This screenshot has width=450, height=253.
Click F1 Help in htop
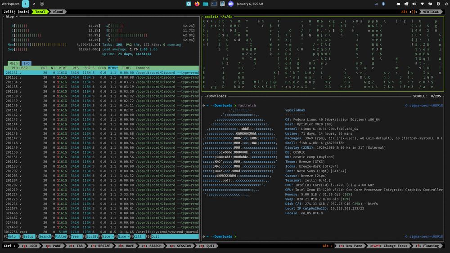(x=12, y=236)
